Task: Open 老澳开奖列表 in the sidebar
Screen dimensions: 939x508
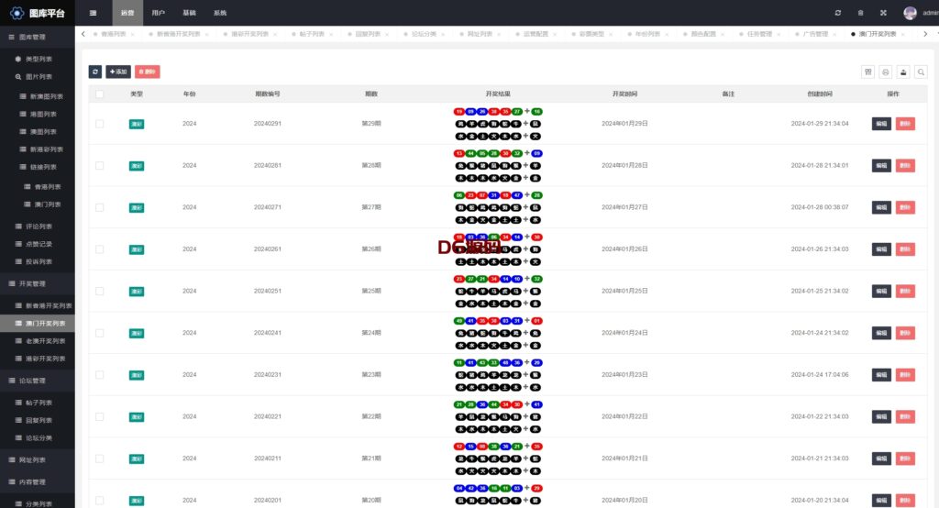Action: point(45,341)
